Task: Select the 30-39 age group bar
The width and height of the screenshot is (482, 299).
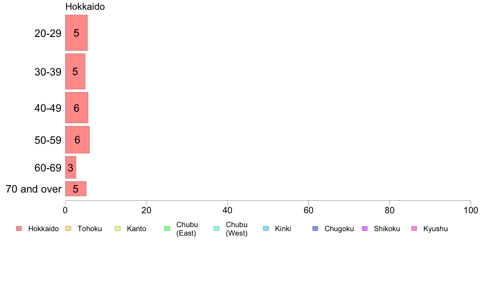Action: 75,71
